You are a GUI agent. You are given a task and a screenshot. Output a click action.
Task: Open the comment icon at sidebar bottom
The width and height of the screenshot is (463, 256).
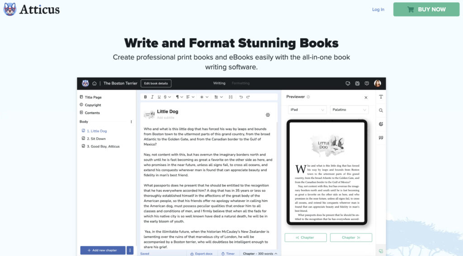(381, 251)
